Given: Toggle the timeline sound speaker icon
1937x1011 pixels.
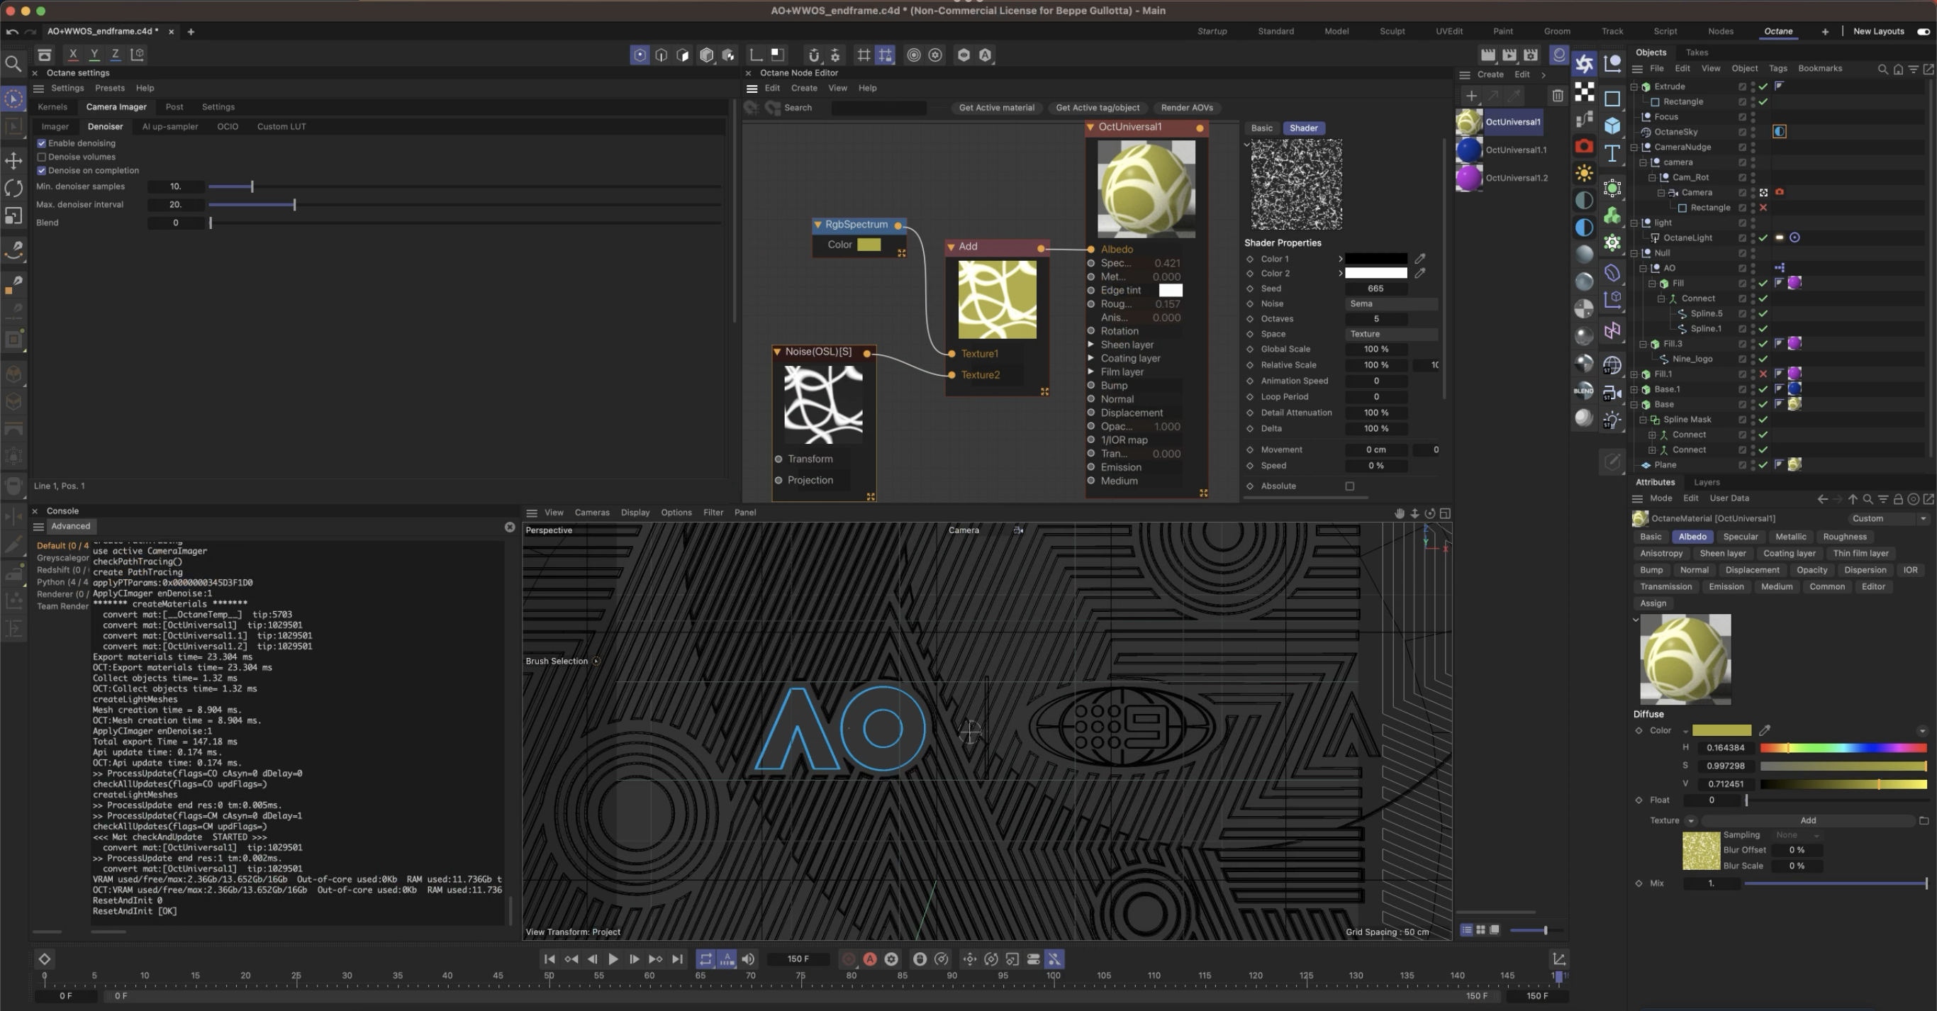Looking at the screenshot, I should tap(748, 959).
